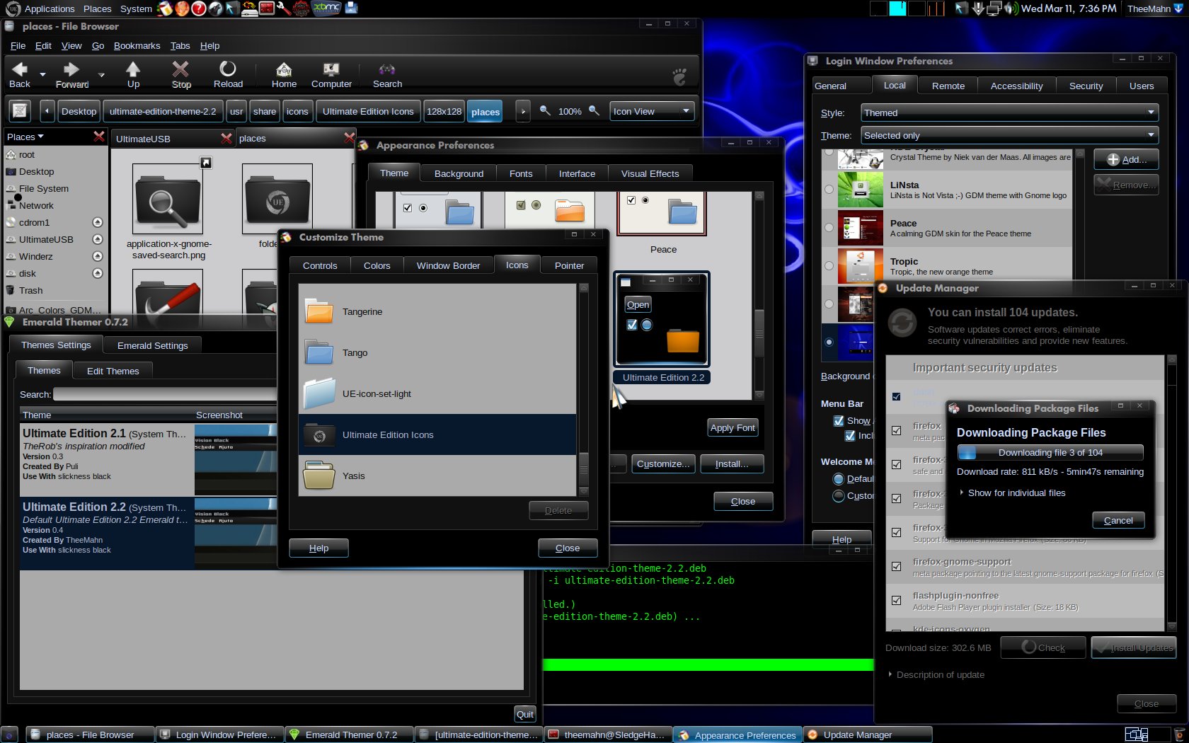Click Help in Customize Theme dialog
The height and width of the screenshot is (743, 1189).
318,548
